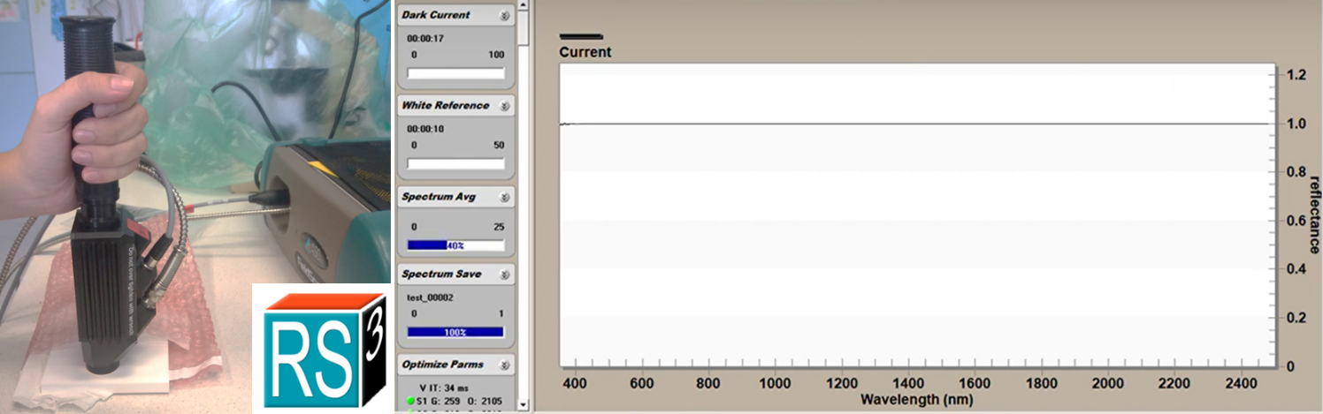Screen dimensions: 1323x414
Task: Collapse the White Reference panel
Action: pos(504,106)
